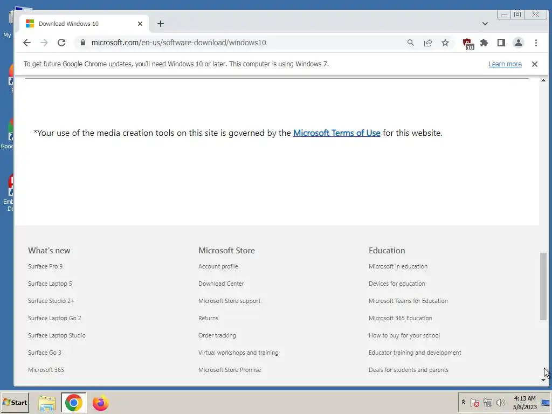The height and width of the screenshot is (414, 552).
Task: Open Virtual workshops and training link
Action: (238, 353)
